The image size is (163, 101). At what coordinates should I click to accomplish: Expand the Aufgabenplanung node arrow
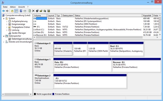(7, 21)
